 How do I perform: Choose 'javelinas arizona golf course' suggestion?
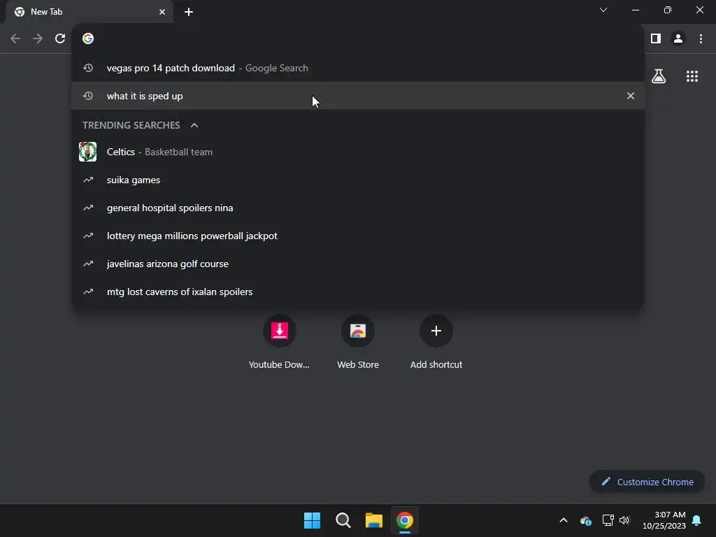point(358,264)
